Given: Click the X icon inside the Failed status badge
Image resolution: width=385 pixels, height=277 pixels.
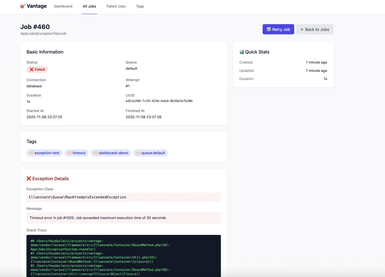Looking at the screenshot, I should point(32,69).
